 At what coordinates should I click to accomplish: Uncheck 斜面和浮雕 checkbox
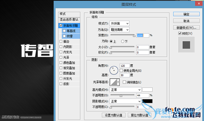[x=61, y=25]
